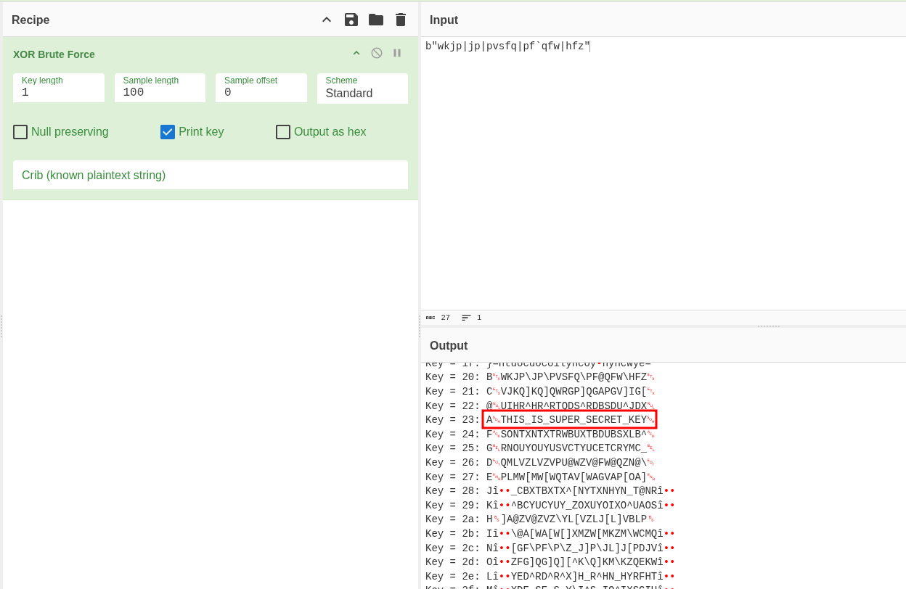Load a recipe via folder icon

pyautogui.click(x=376, y=20)
